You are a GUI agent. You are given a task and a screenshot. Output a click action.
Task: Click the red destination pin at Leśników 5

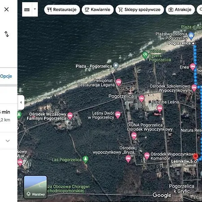pos(195,157)
